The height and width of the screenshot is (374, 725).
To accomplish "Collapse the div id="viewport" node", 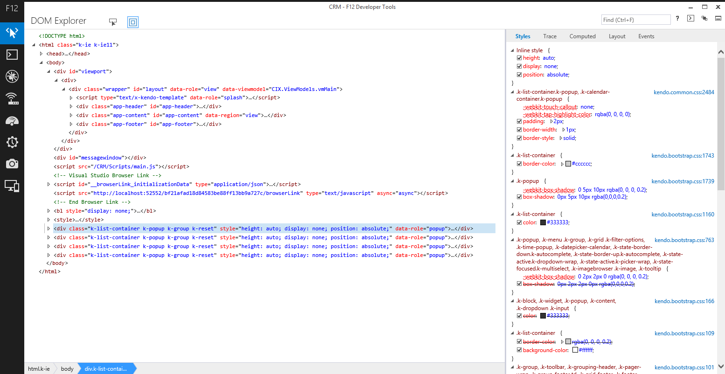I will click(x=49, y=72).
